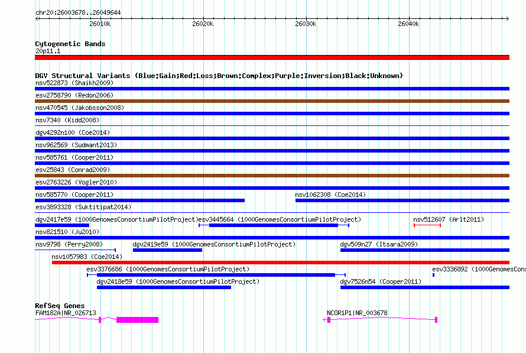Click the brown esv2758790 complex bar
This screenshot has height=353, width=526.
click(272, 101)
